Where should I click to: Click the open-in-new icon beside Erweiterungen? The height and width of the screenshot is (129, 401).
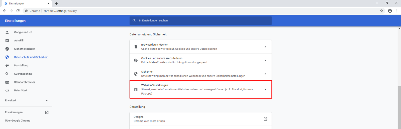pos(47,112)
